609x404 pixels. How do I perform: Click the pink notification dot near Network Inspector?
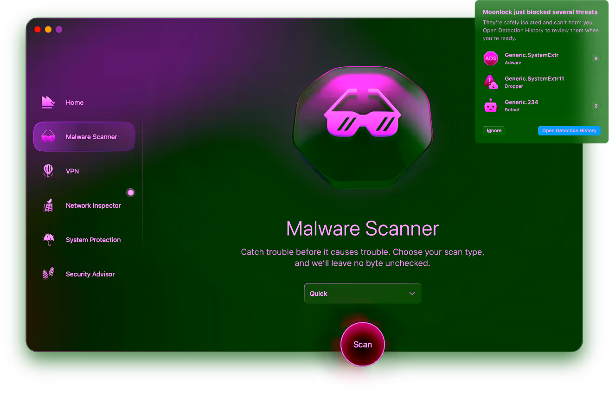click(131, 192)
